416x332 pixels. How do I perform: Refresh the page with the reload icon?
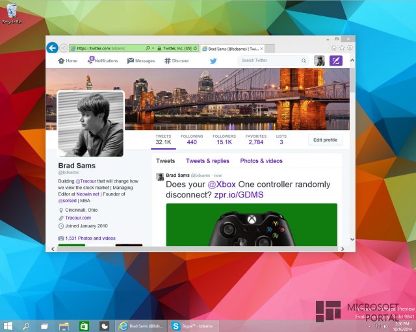click(195, 48)
